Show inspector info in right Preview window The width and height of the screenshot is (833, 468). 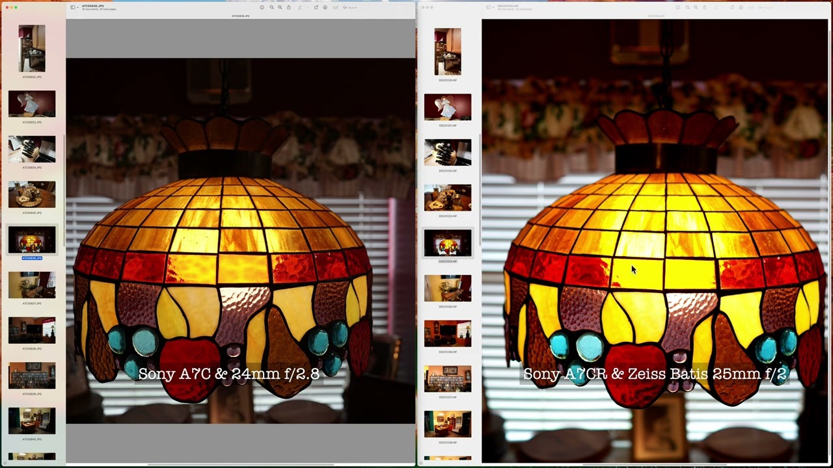(x=677, y=7)
